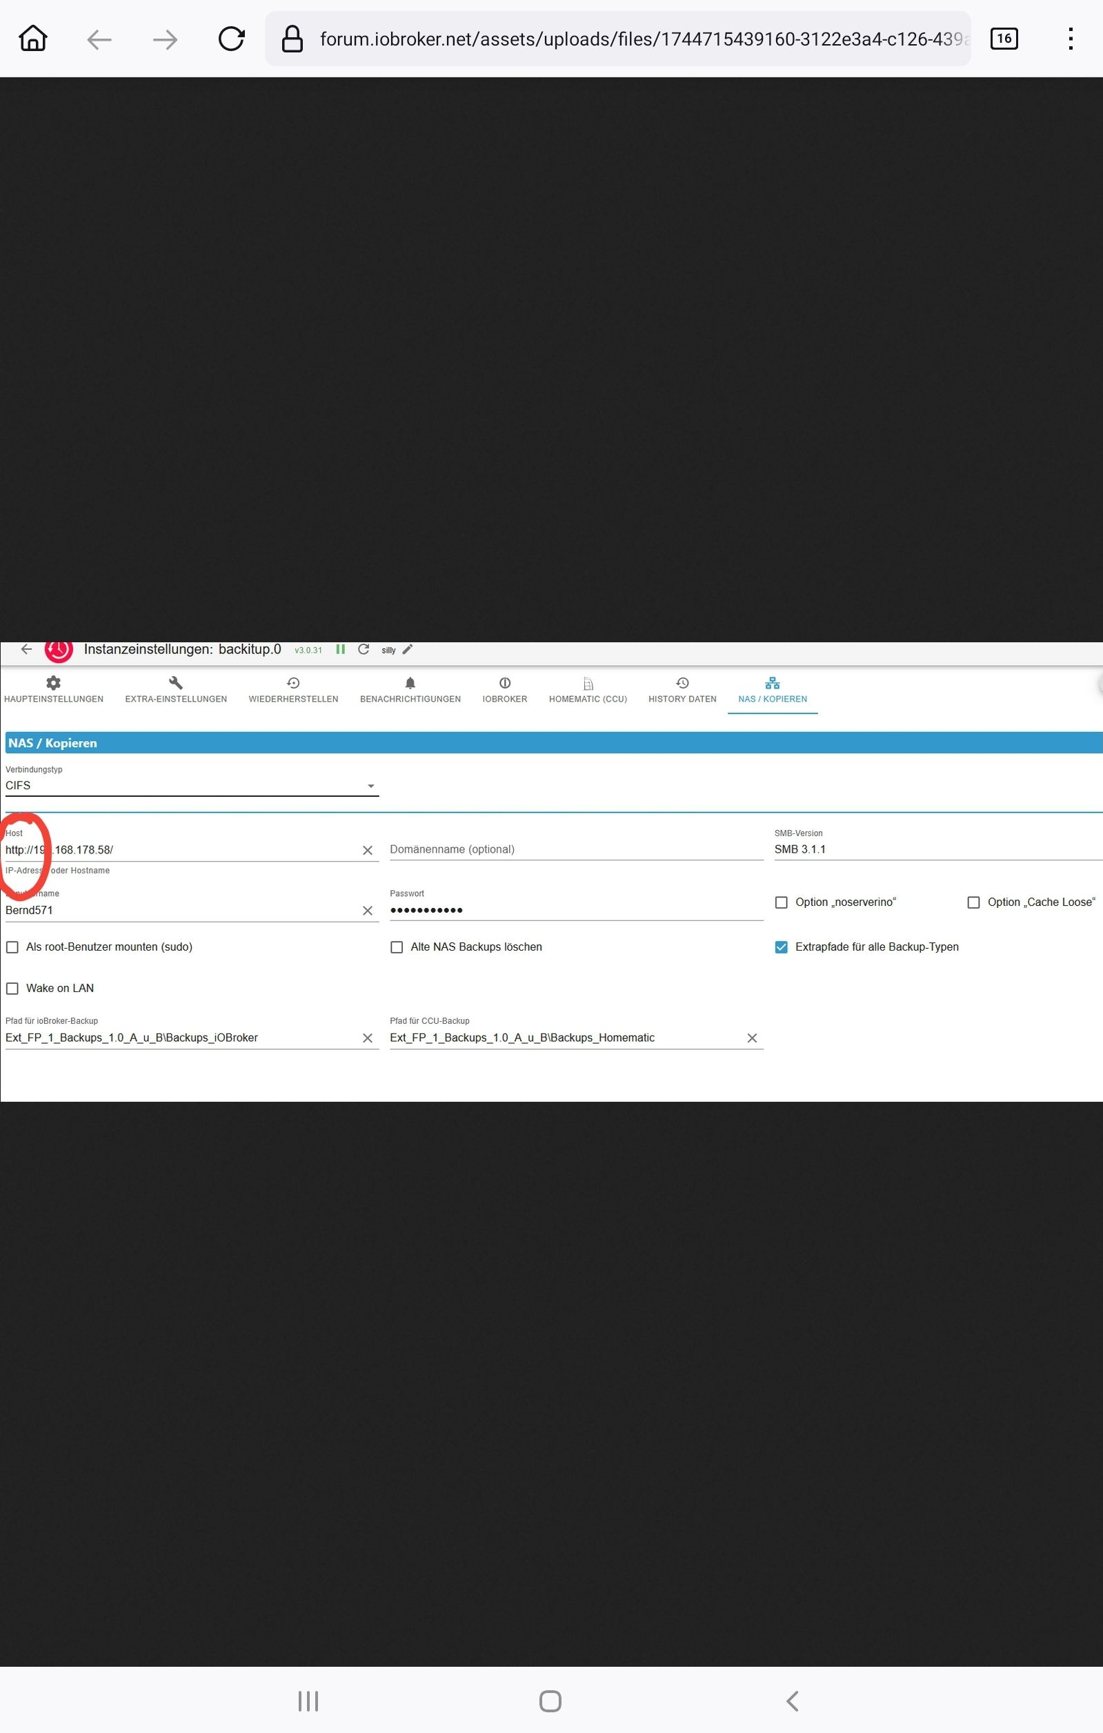This screenshot has width=1103, height=1733.
Task: Tap the Android home button
Action: click(550, 1701)
